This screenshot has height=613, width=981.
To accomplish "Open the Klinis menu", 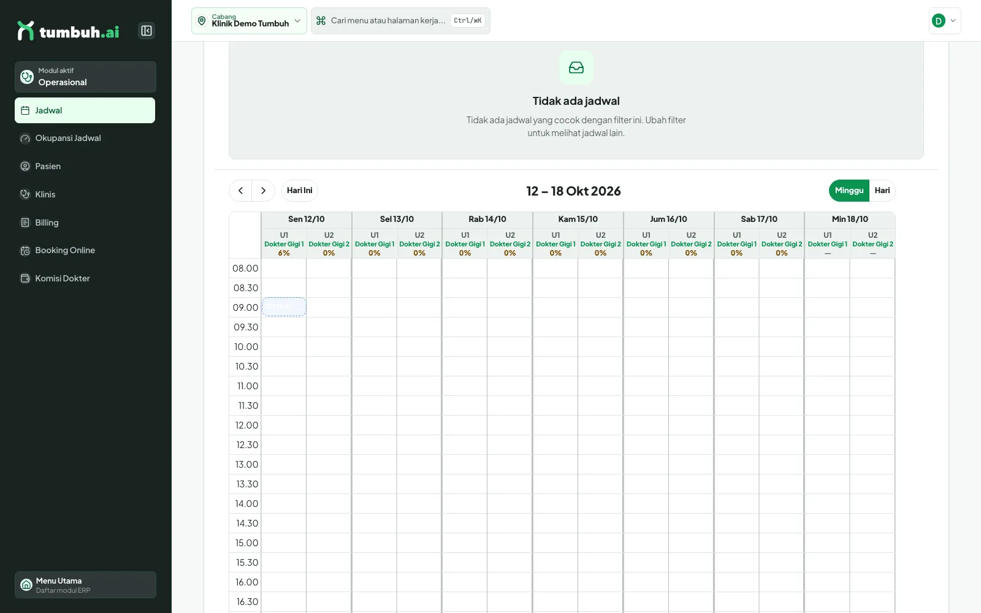I will 85,194.
